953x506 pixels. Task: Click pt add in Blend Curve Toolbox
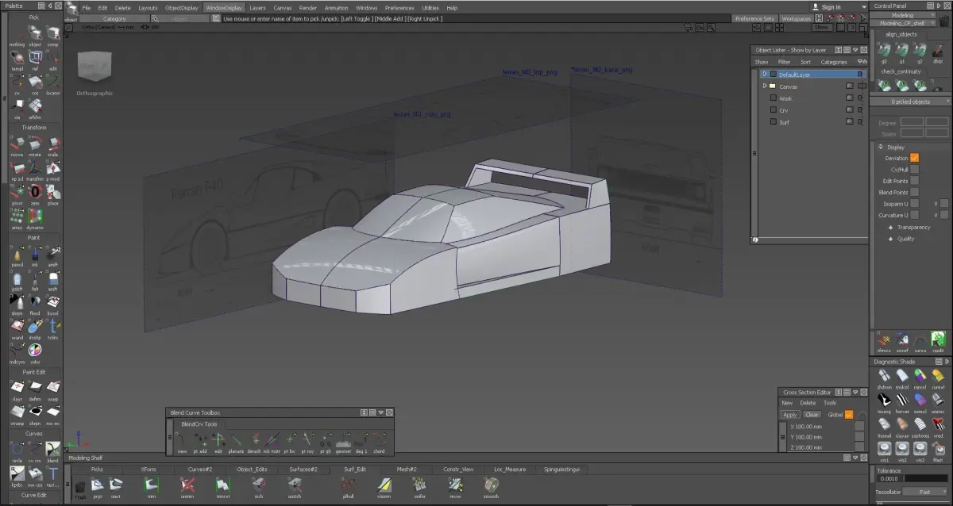coord(200,443)
